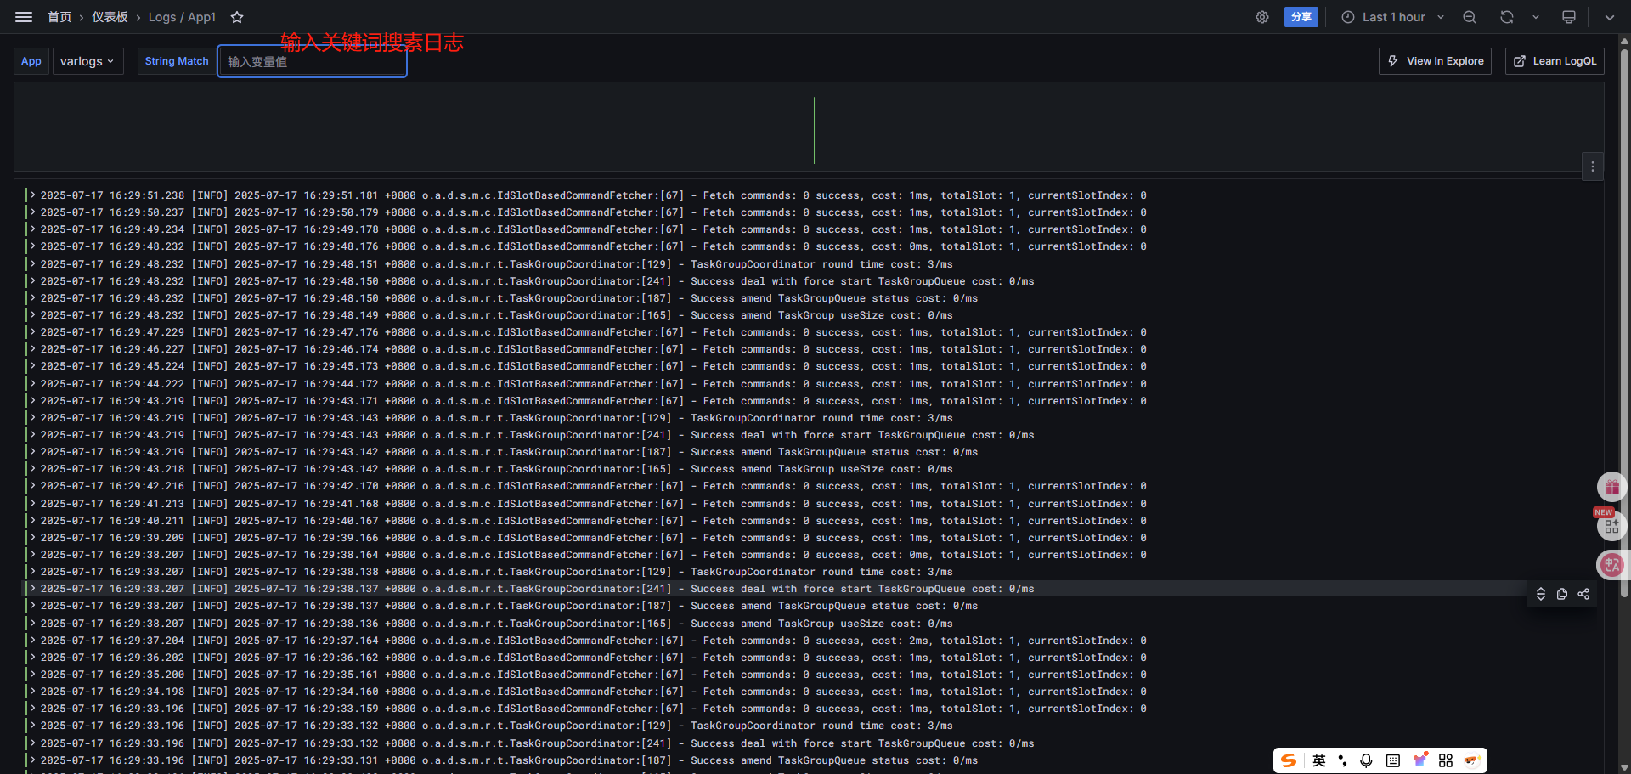Enter kiosk mode via the TV icon

(1569, 17)
